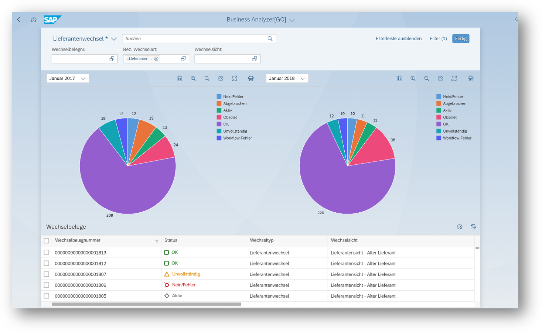Toggle the select-all checkbox in table header
Viewport: 542px width, 332px height.
point(47,241)
